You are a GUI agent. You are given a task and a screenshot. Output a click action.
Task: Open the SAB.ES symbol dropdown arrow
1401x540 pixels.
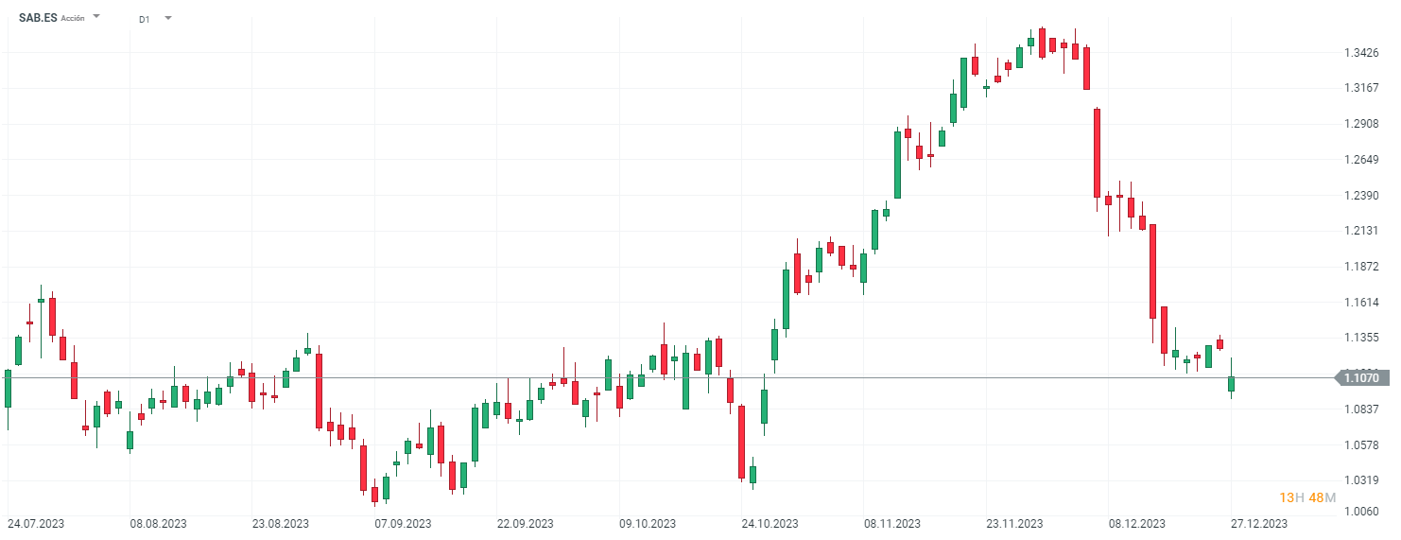click(x=96, y=16)
